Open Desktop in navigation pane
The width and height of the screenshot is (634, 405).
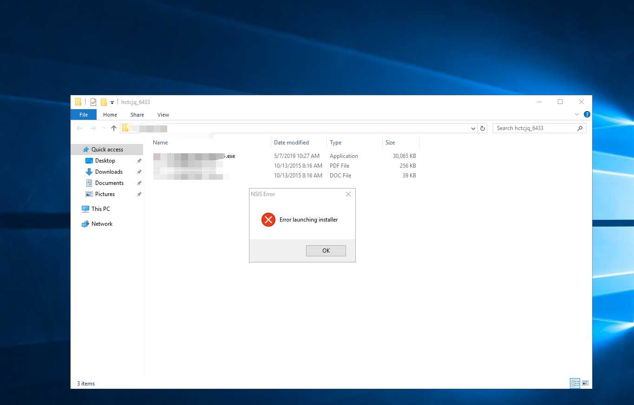[105, 161]
